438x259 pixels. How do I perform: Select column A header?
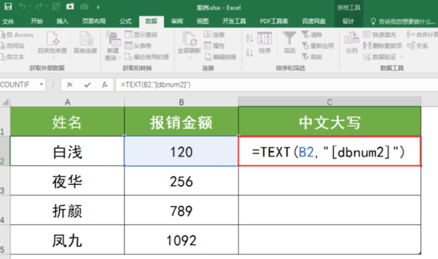click(x=67, y=102)
